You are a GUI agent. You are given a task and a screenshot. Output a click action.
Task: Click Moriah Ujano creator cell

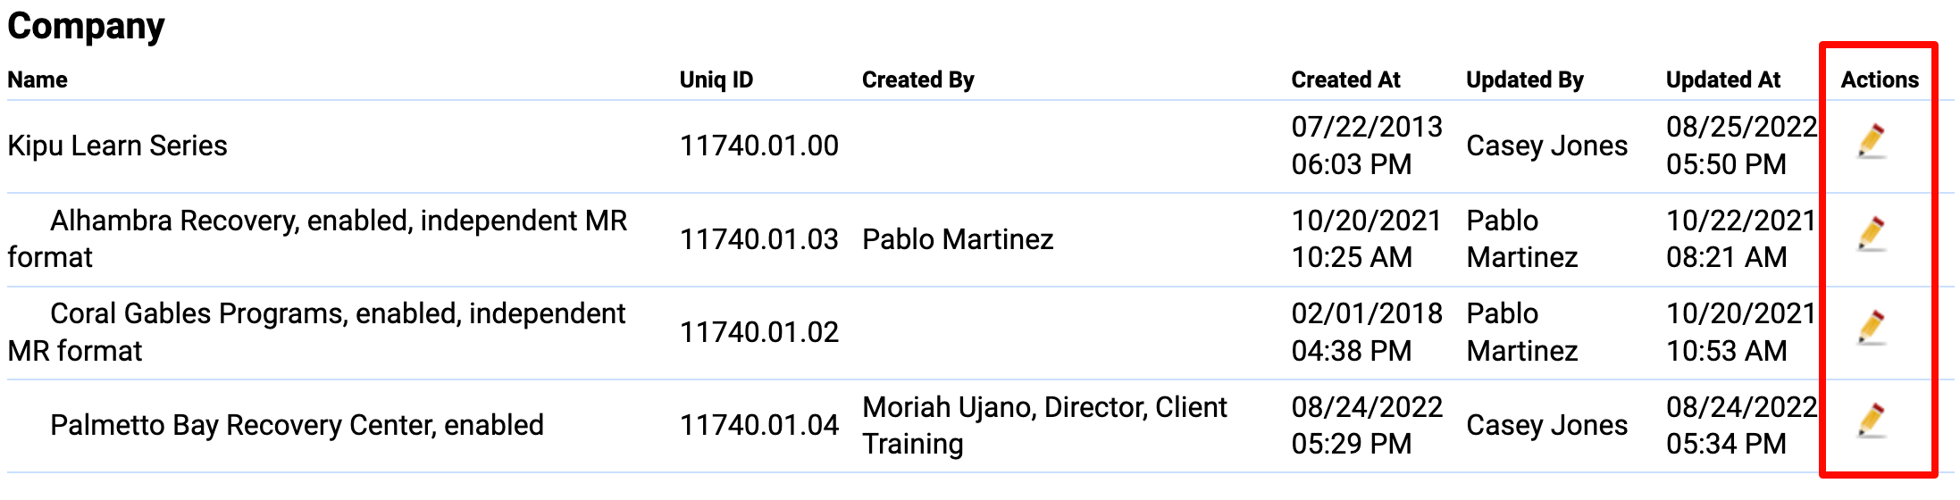pyautogui.click(x=1044, y=425)
